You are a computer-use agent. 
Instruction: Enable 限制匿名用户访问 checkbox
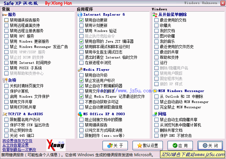point(6,120)
